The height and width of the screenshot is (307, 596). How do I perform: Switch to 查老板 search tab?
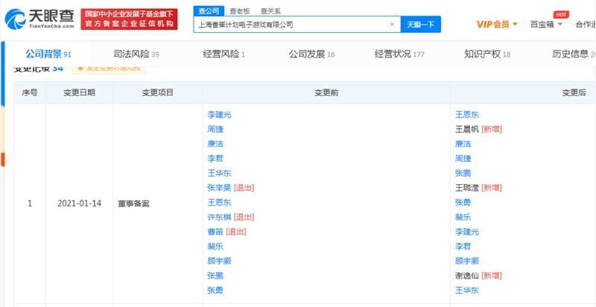pos(240,11)
